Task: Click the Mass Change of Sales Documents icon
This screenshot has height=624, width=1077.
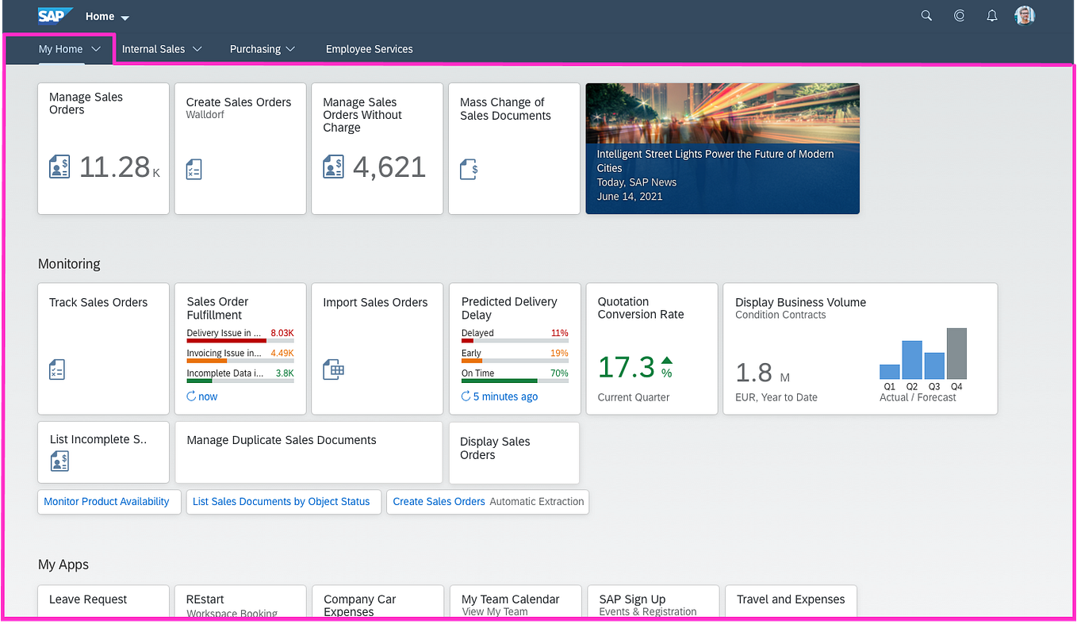Action: 468,169
